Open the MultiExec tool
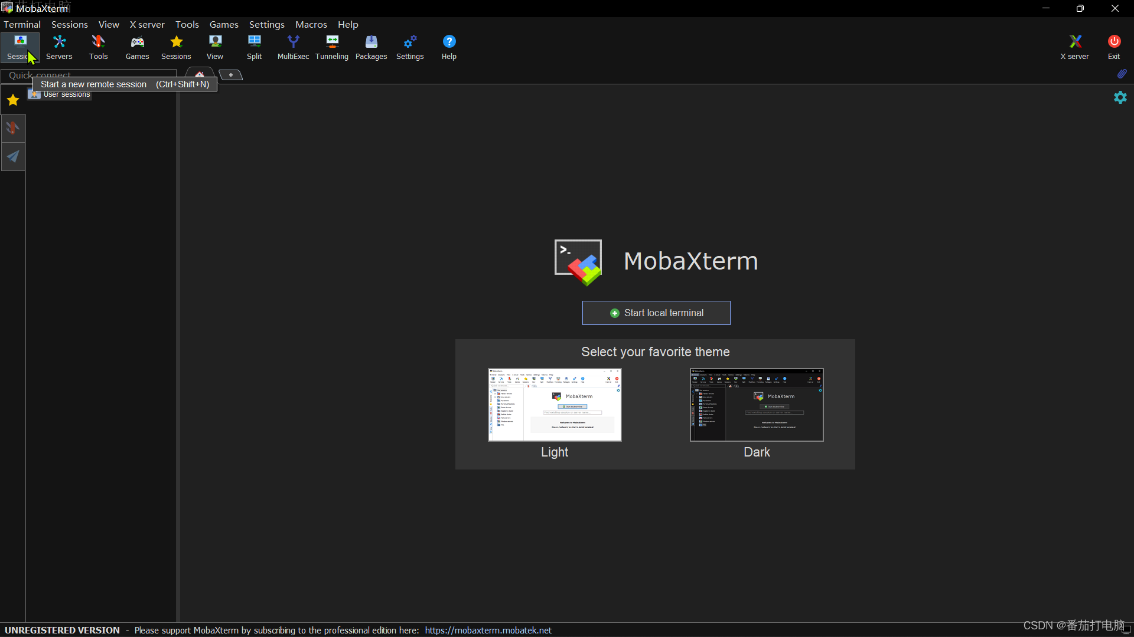The width and height of the screenshot is (1134, 637). tap(294, 47)
